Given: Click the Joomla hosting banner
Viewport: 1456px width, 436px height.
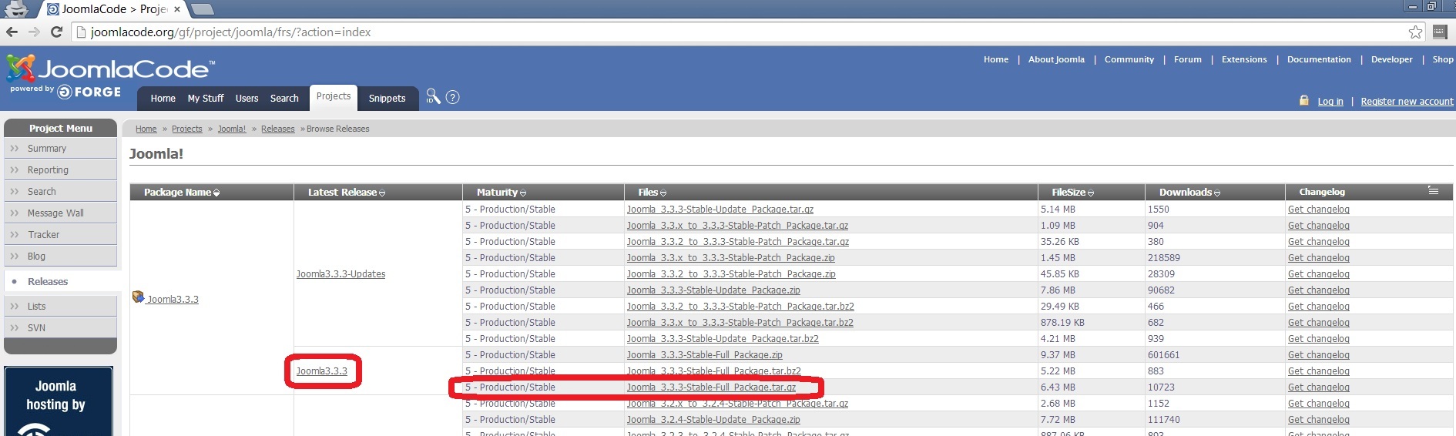Looking at the screenshot, I should 59,401.
